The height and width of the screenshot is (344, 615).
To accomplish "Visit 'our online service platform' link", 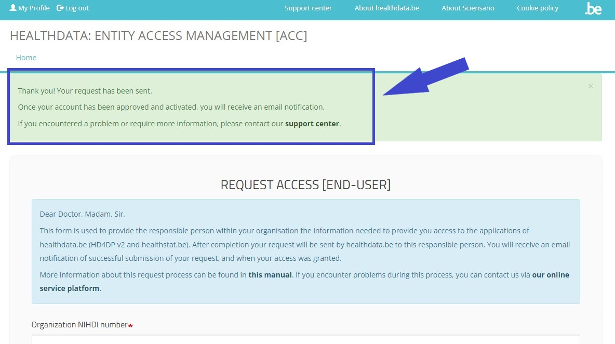I will click(x=551, y=275).
